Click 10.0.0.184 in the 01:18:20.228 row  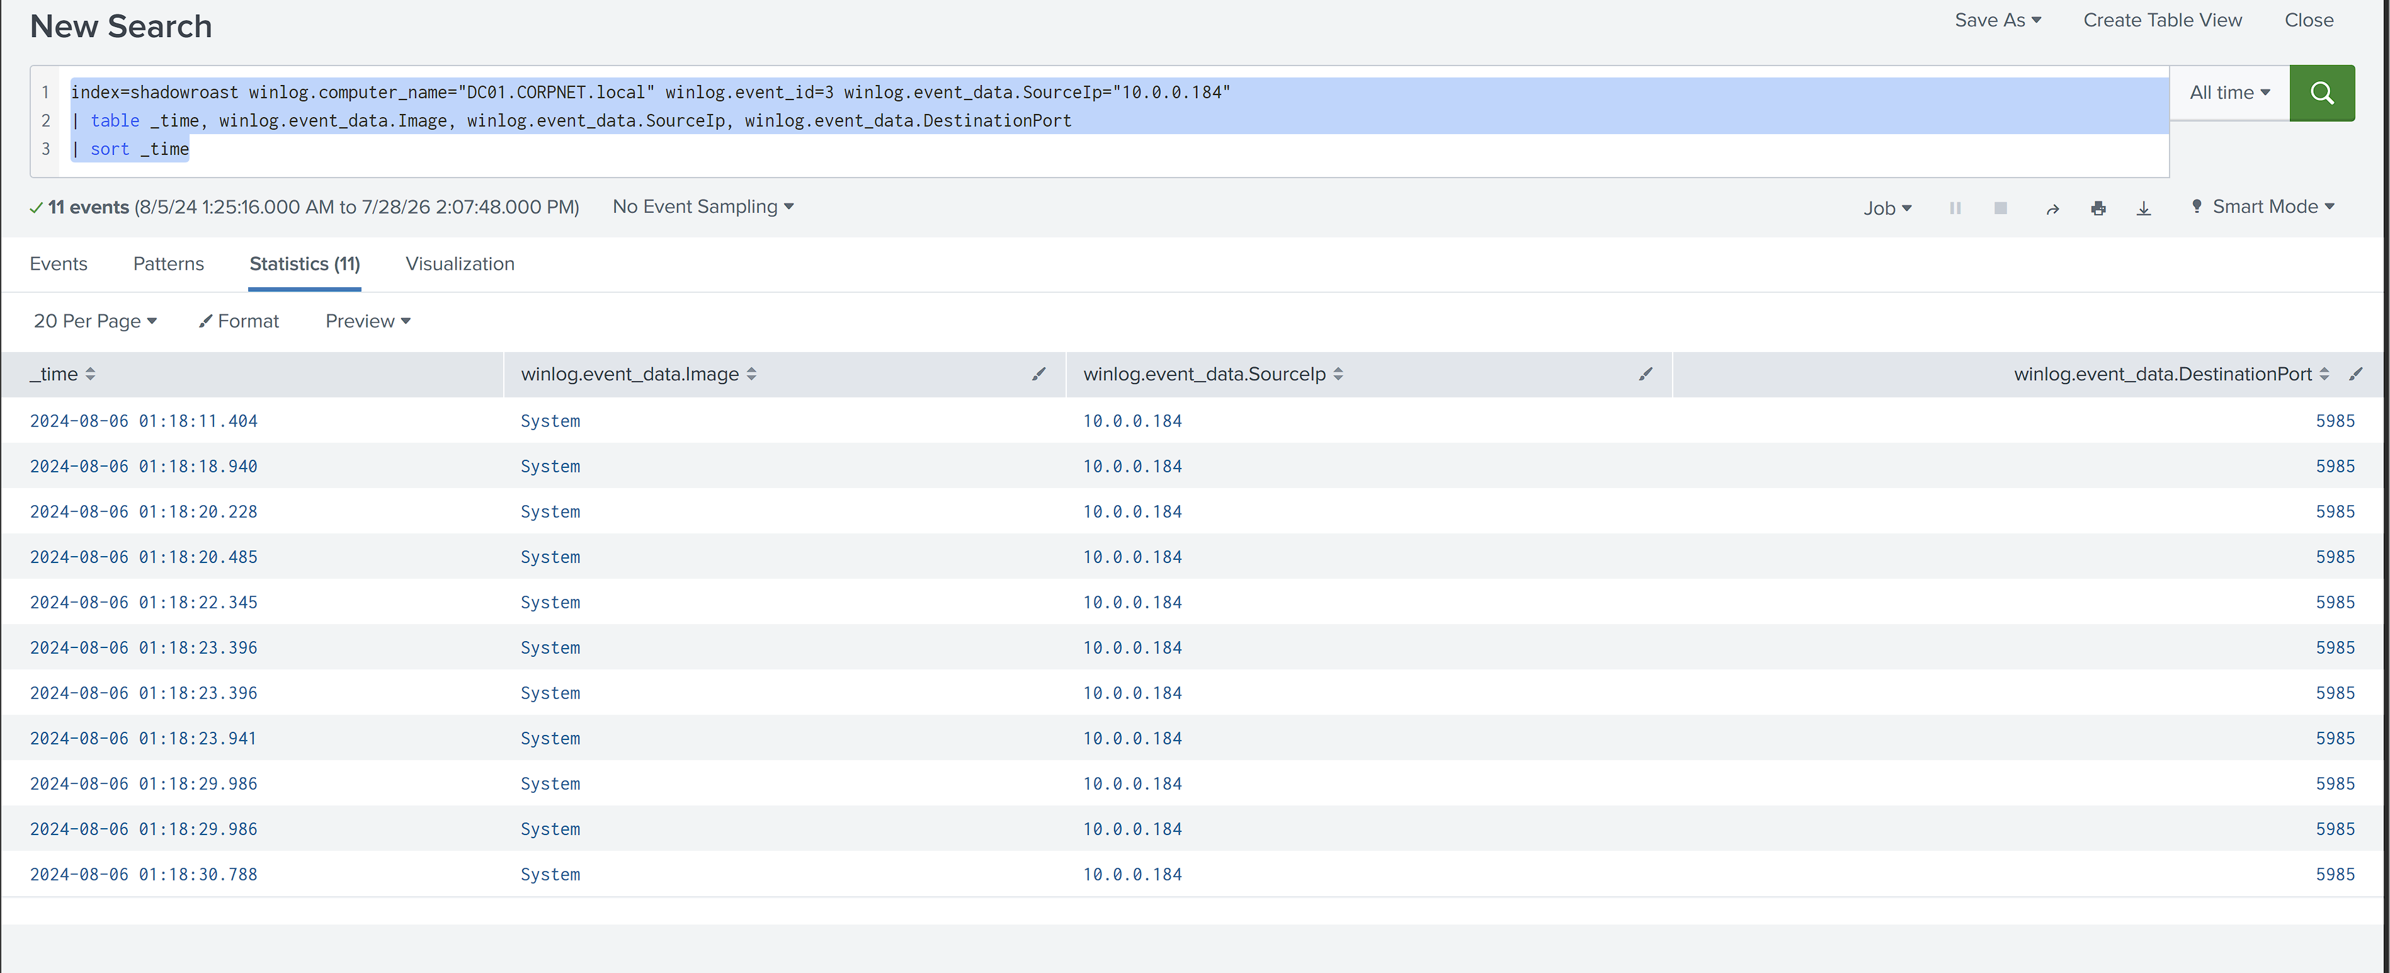(x=1133, y=512)
